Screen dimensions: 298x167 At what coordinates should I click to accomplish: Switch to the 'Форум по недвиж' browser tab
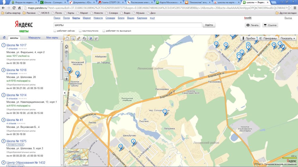click(x=24, y=2)
